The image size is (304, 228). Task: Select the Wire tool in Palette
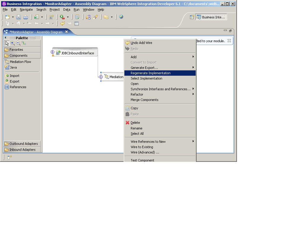point(24,43)
